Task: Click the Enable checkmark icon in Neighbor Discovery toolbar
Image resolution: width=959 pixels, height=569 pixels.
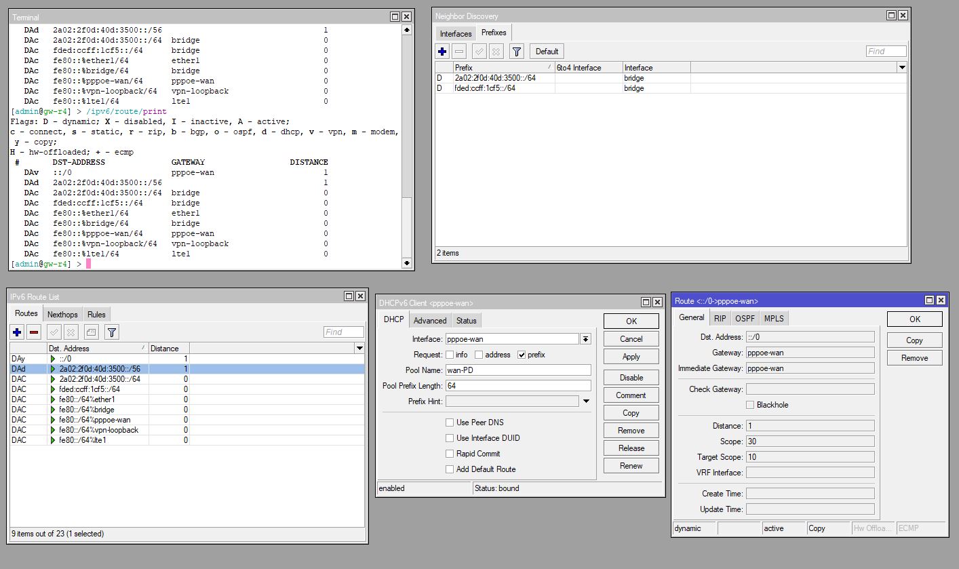Action: [x=479, y=51]
